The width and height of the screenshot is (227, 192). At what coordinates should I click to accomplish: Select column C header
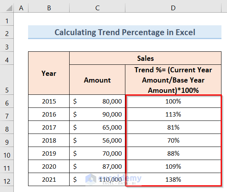[97, 8]
